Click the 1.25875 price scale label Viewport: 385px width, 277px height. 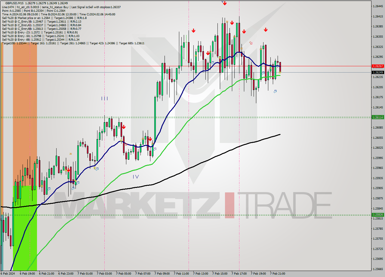[378, 198]
